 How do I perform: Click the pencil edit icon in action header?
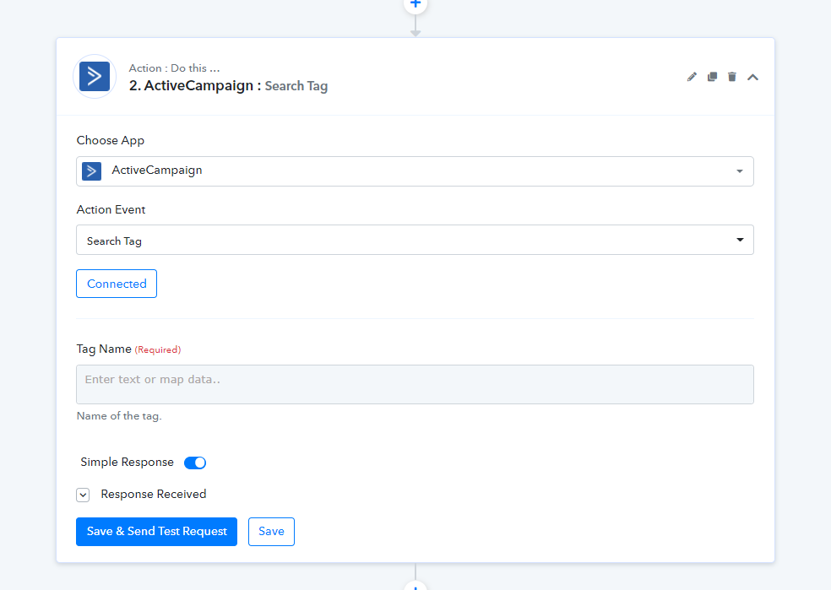pos(692,77)
